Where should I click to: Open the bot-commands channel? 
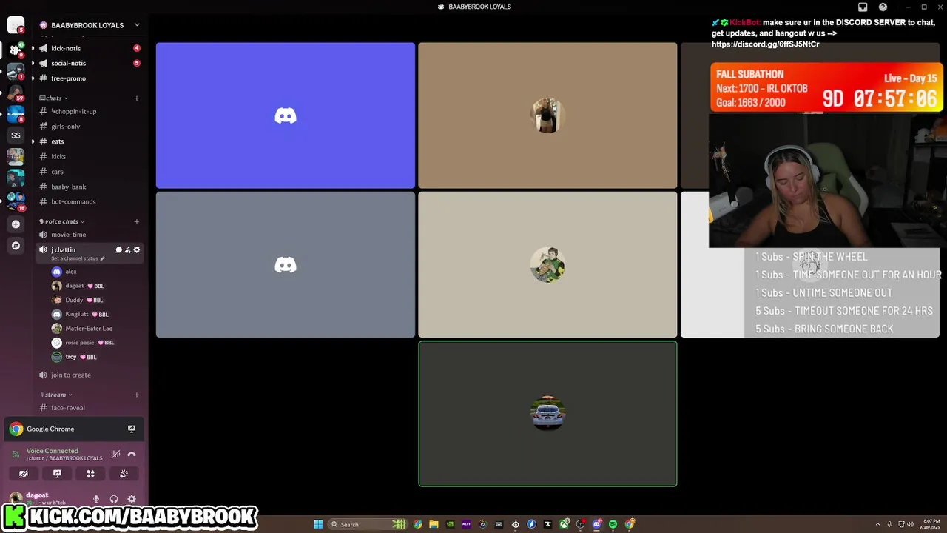90,201
